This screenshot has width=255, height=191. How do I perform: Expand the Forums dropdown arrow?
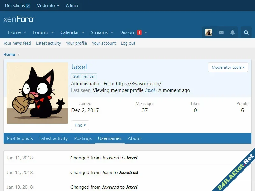coord(53,32)
